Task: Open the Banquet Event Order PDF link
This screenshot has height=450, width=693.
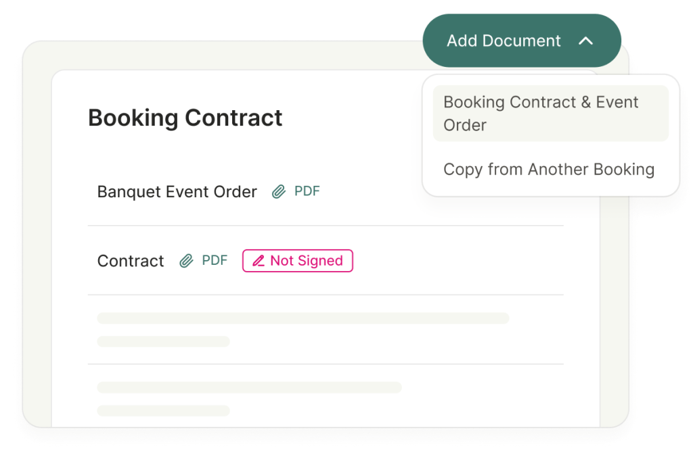Action: (x=307, y=191)
